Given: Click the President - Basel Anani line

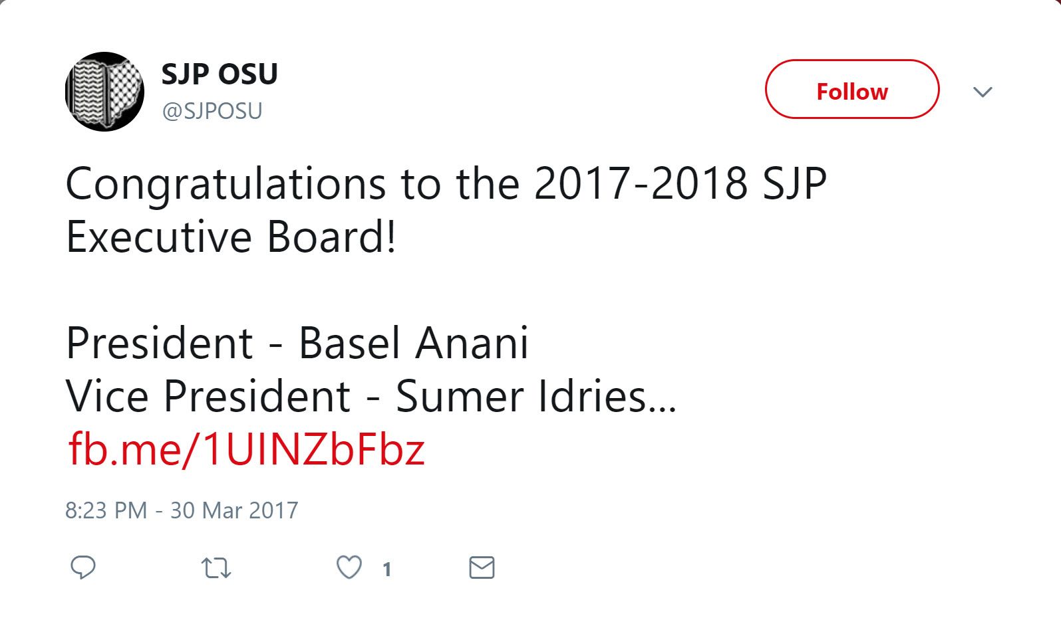Looking at the screenshot, I should click(x=297, y=344).
